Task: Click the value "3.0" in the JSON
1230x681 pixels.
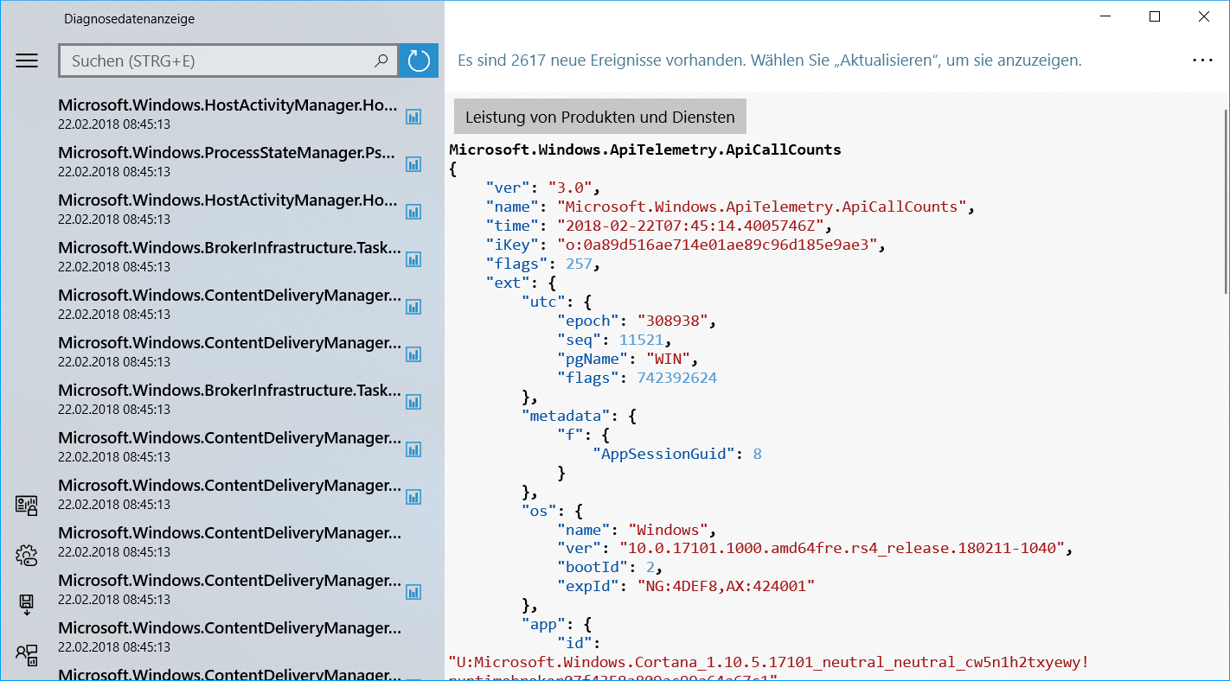Action: [569, 188]
